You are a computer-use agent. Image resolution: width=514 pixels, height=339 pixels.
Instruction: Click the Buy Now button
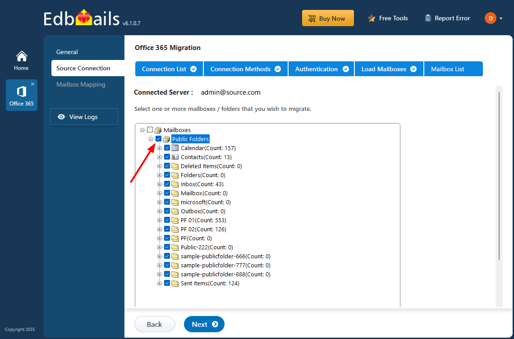(x=328, y=18)
